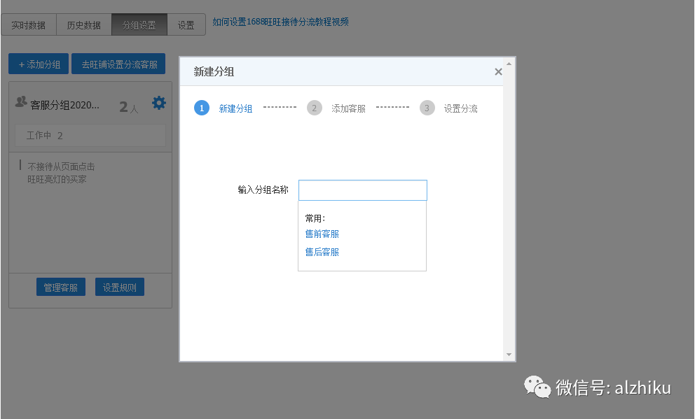
Task: Choose 售后客服 suggestion
Action: click(322, 252)
